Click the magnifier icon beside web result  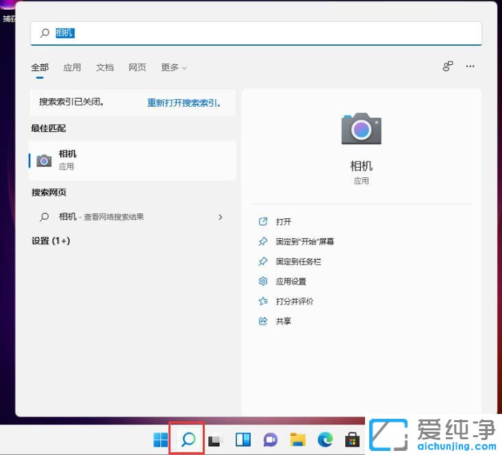click(x=45, y=217)
